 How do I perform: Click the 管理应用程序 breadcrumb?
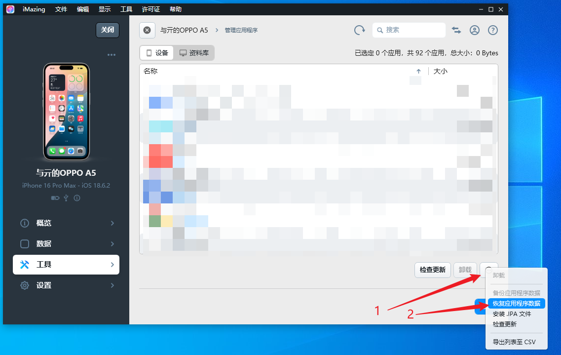click(241, 30)
